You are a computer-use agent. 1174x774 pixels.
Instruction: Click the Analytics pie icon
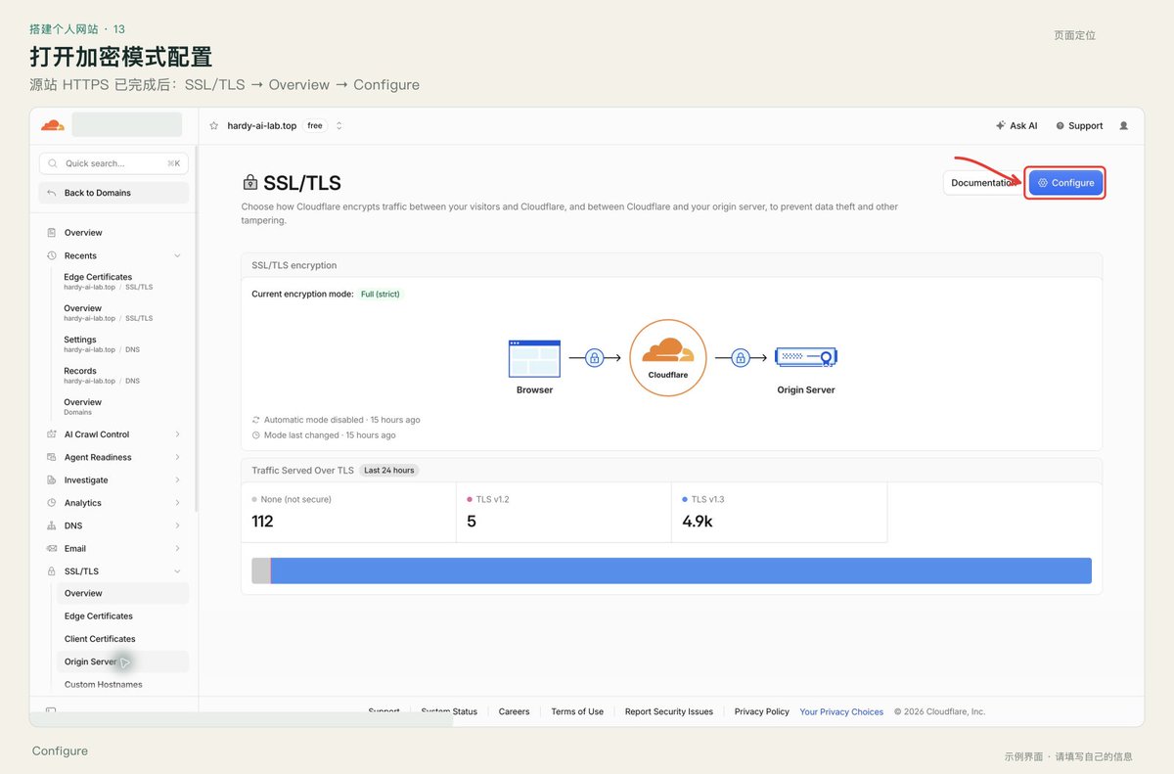52,503
